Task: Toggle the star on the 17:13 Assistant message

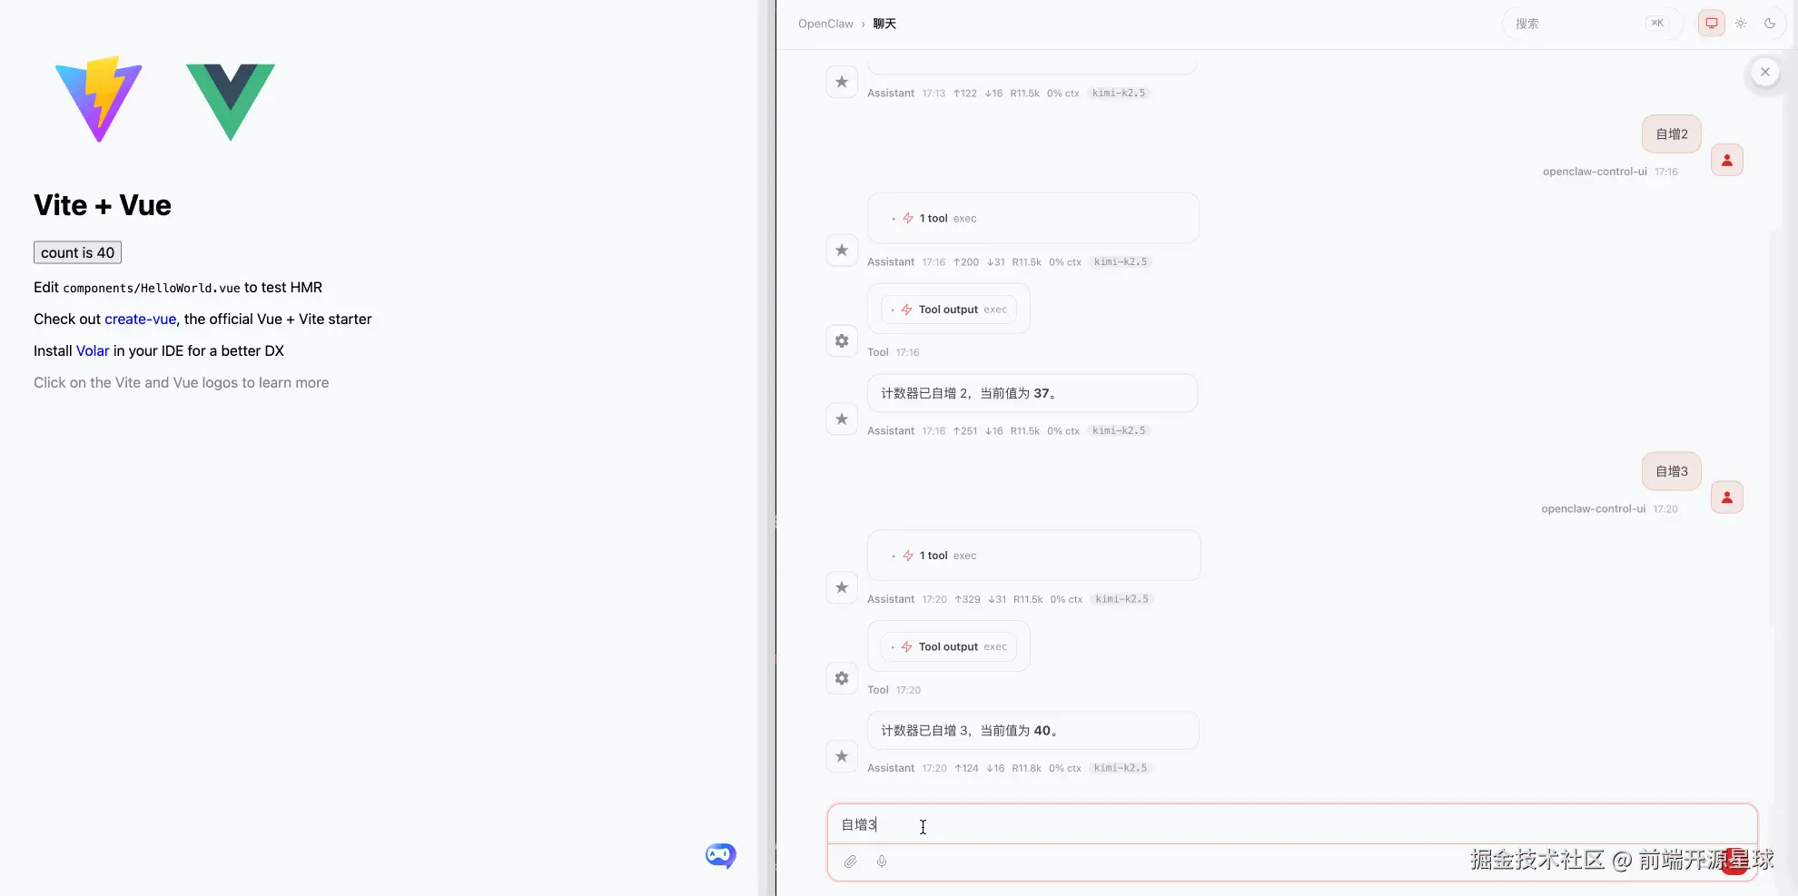Action: [x=841, y=82]
